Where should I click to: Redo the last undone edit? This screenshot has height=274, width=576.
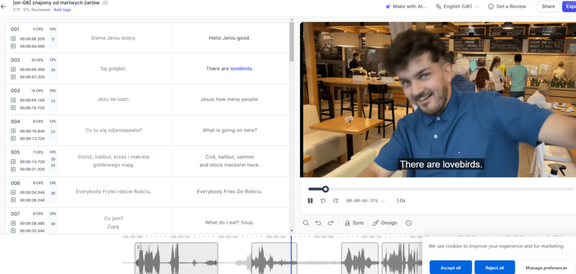tap(331, 223)
